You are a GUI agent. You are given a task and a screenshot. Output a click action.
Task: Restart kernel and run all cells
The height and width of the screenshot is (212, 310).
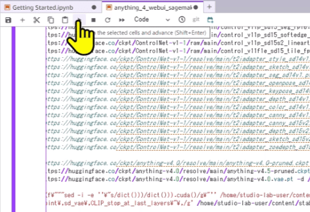(x=122, y=20)
